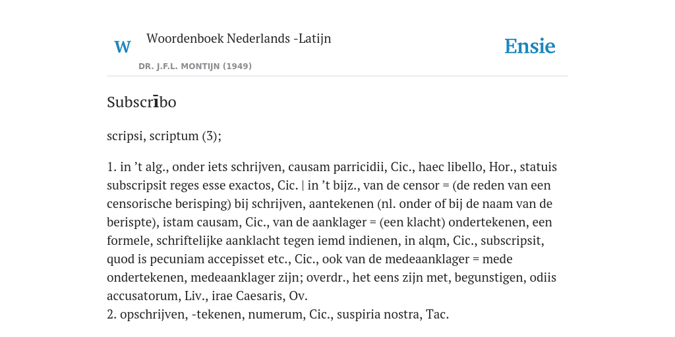Open the Ensie logo link
The image size is (675, 337).
click(530, 46)
